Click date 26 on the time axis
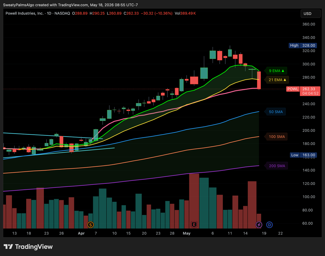Screen dimensions: 325x256 click(x=61, y=233)
